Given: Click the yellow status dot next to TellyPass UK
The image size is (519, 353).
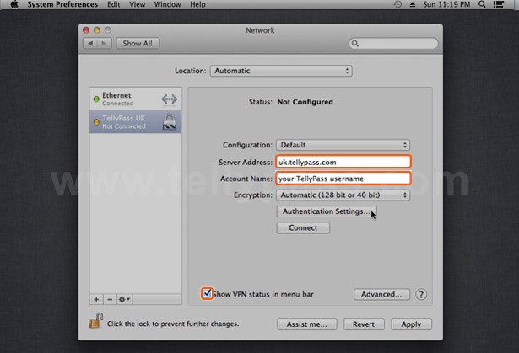Looking at the screenshot, I should pos(96,122).
